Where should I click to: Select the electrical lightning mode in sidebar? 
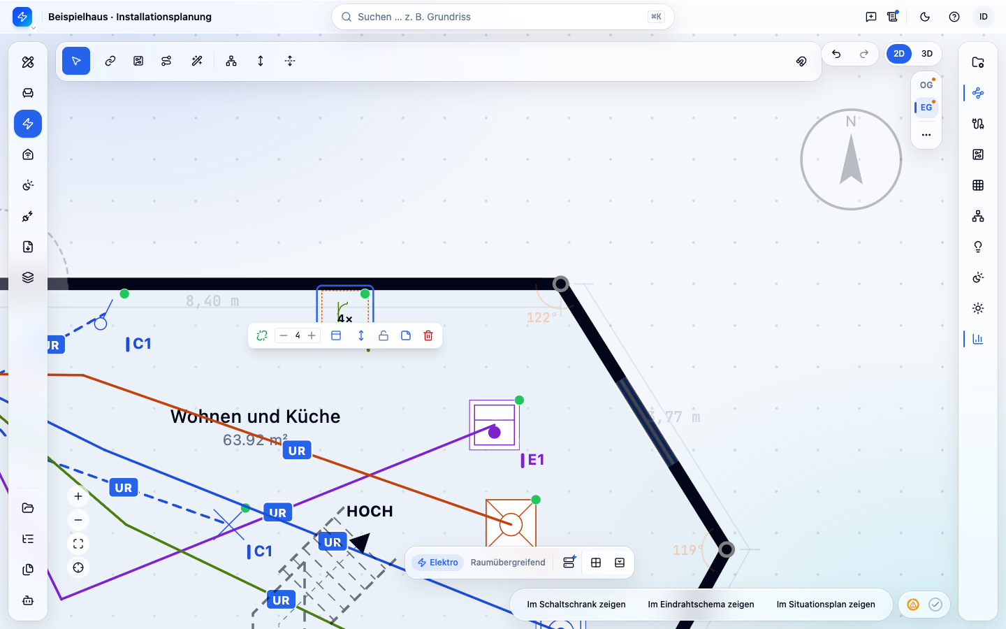[x=28, y=124]
